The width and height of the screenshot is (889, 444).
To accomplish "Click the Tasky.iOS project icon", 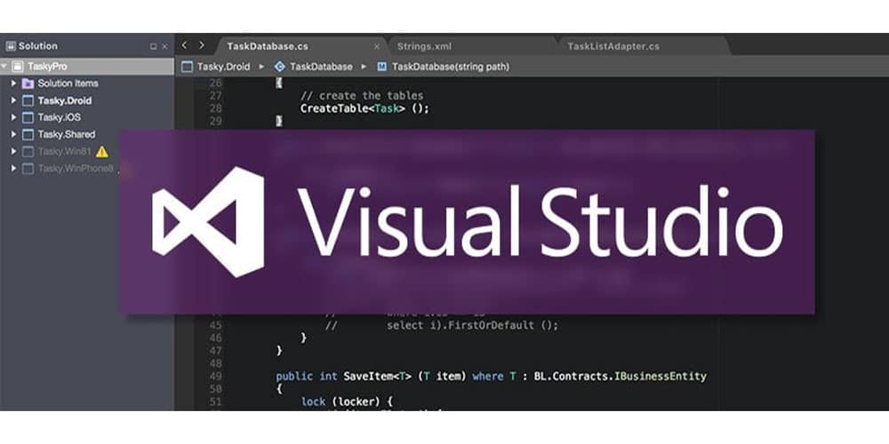I will pos(28,118).
